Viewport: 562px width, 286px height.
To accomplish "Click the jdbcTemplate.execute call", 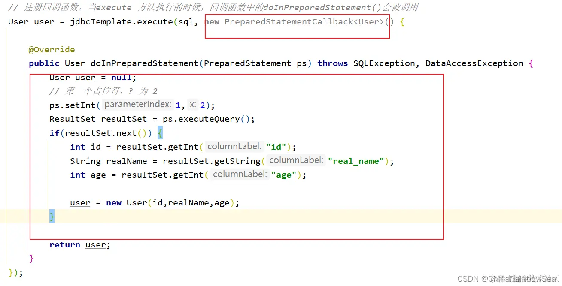I will pyautogui.click(x=122, y=22).
